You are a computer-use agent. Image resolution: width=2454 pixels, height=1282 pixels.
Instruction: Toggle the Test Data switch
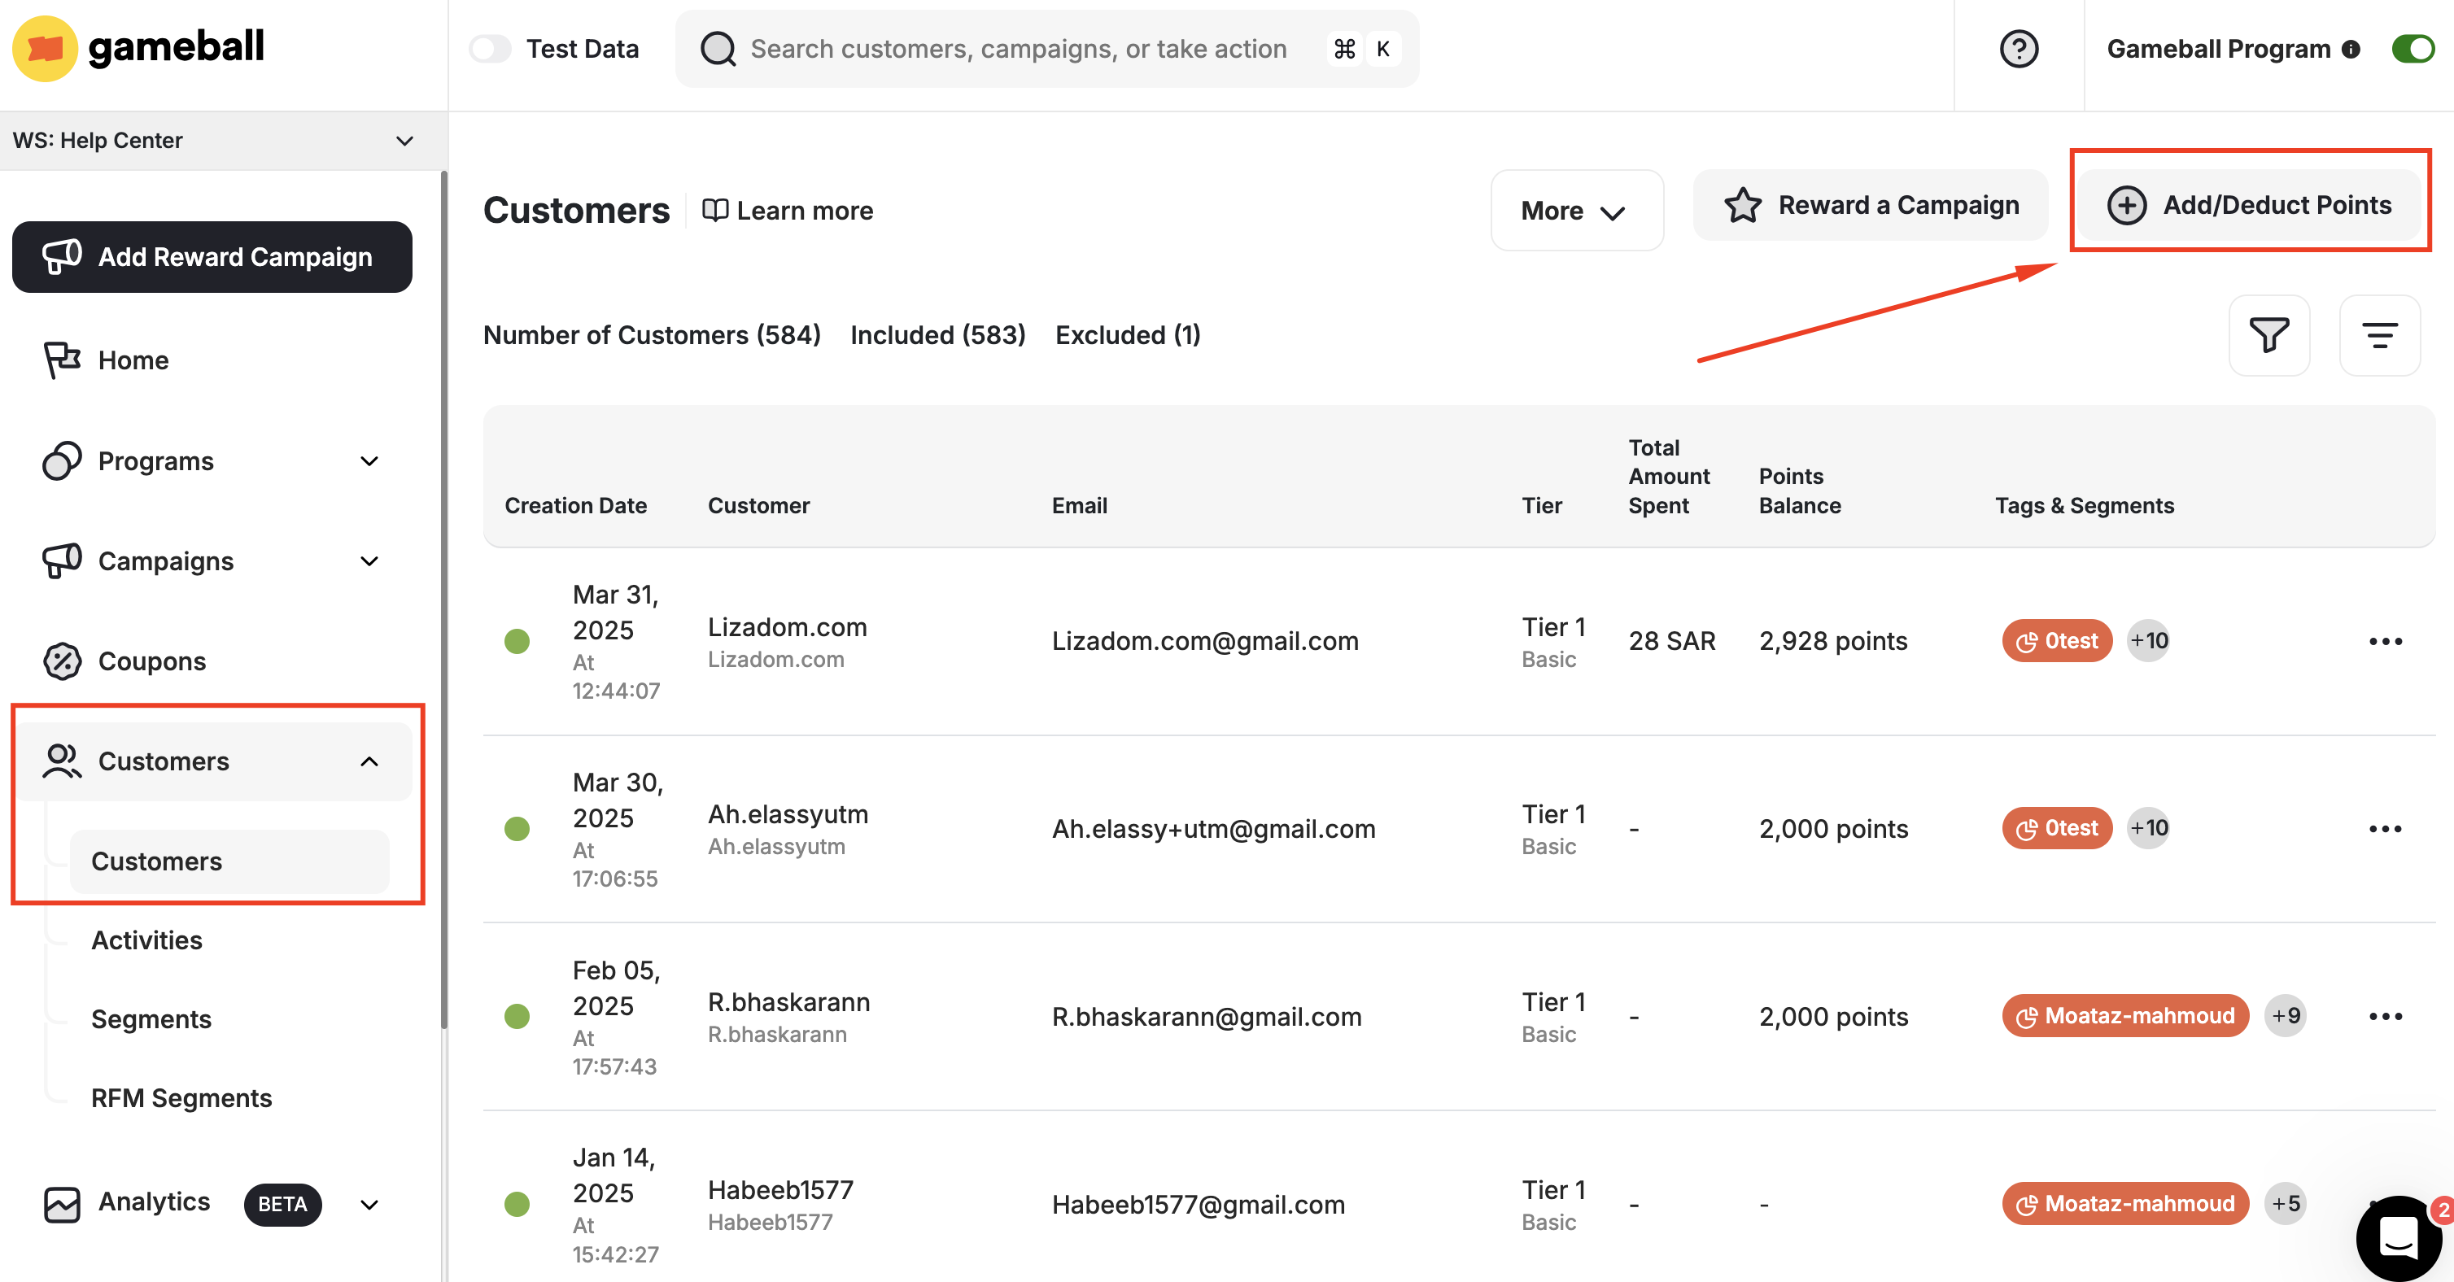[x=491, y=49]
